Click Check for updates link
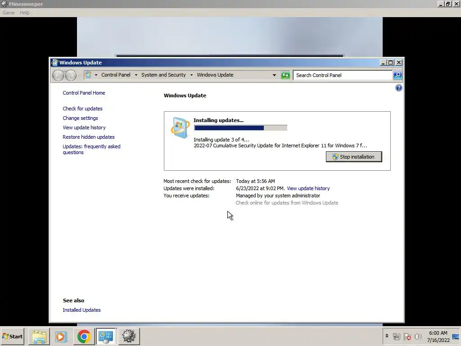 (x=83, y=109)
